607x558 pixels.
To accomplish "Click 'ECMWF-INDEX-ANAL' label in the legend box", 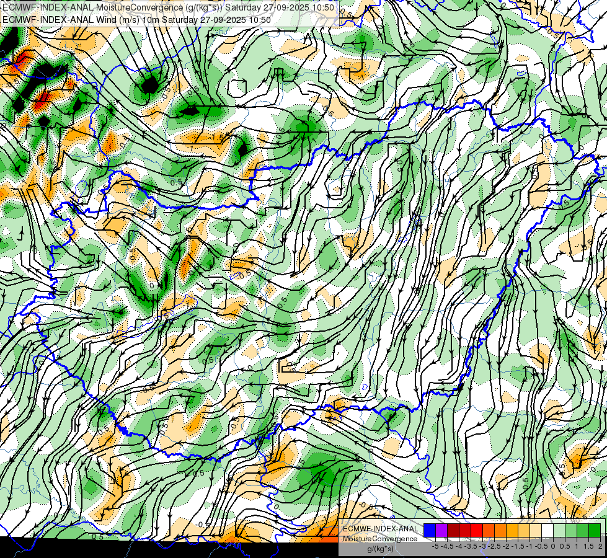I will click(x=381, y=529).
